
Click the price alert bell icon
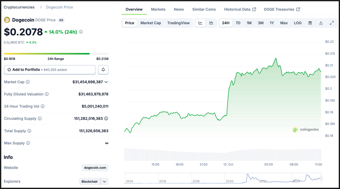(103, 70)
